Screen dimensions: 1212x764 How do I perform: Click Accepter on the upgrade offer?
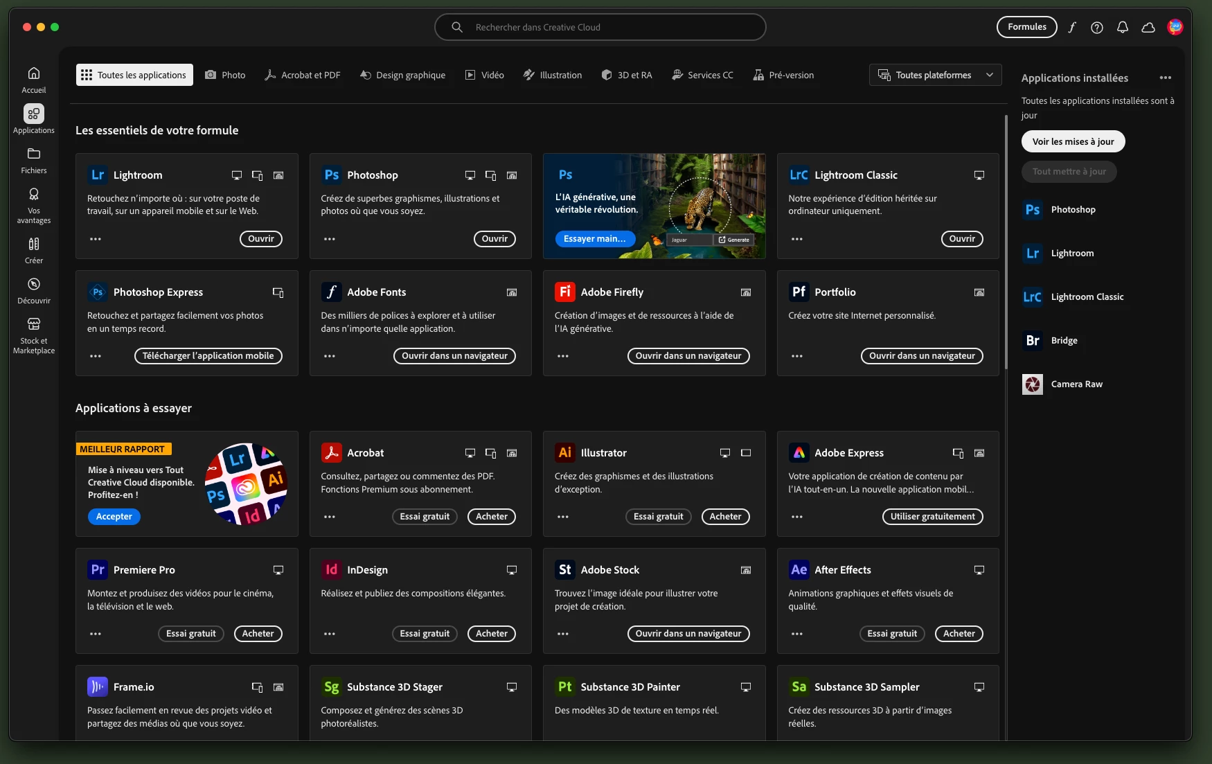click(114, 517)
